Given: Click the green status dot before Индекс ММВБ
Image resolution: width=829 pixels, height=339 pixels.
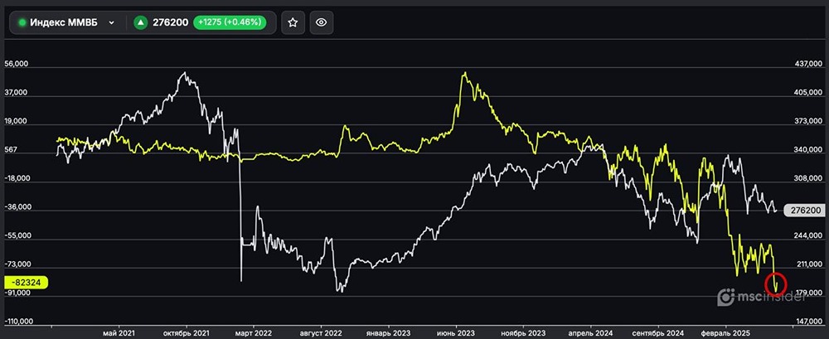Looking at the screenshot, I should (x=22, y=22).
